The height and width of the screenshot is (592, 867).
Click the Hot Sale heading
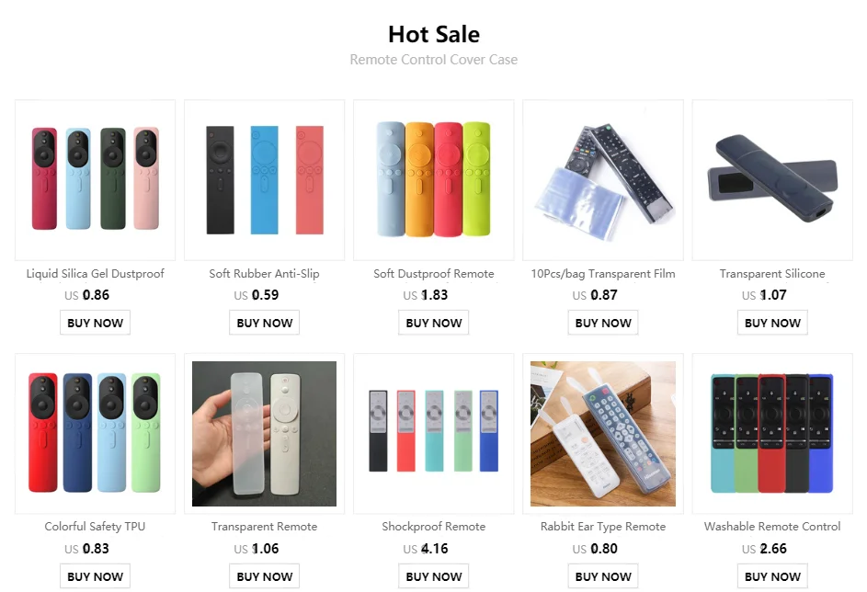[x=434, y=34]
